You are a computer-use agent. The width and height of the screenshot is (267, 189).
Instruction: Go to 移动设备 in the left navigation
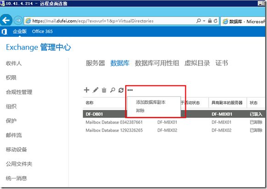click(17, 149)
